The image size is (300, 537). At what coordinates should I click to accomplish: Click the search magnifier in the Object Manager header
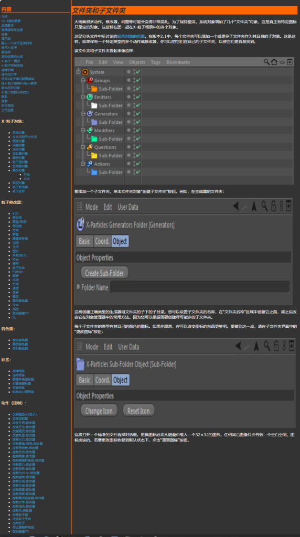(x=266, y=62)
